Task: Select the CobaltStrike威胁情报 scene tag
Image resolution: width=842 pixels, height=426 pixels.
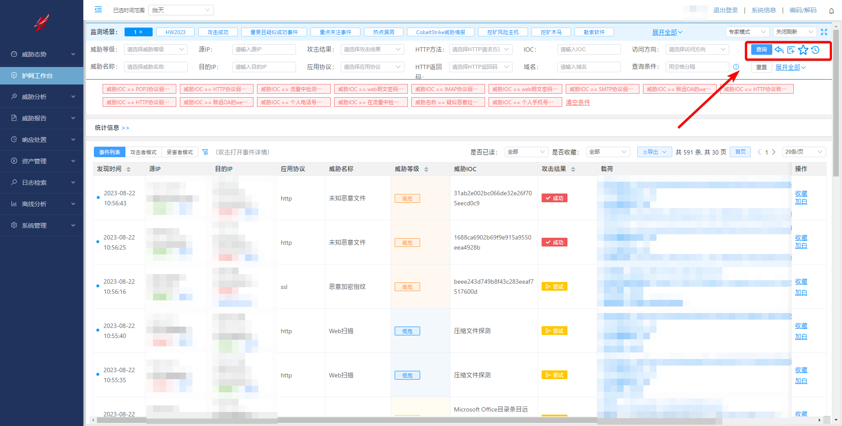Action: click(441, 32)
